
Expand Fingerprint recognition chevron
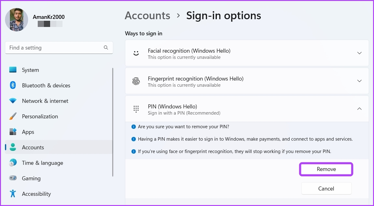[x=359, y=81]
